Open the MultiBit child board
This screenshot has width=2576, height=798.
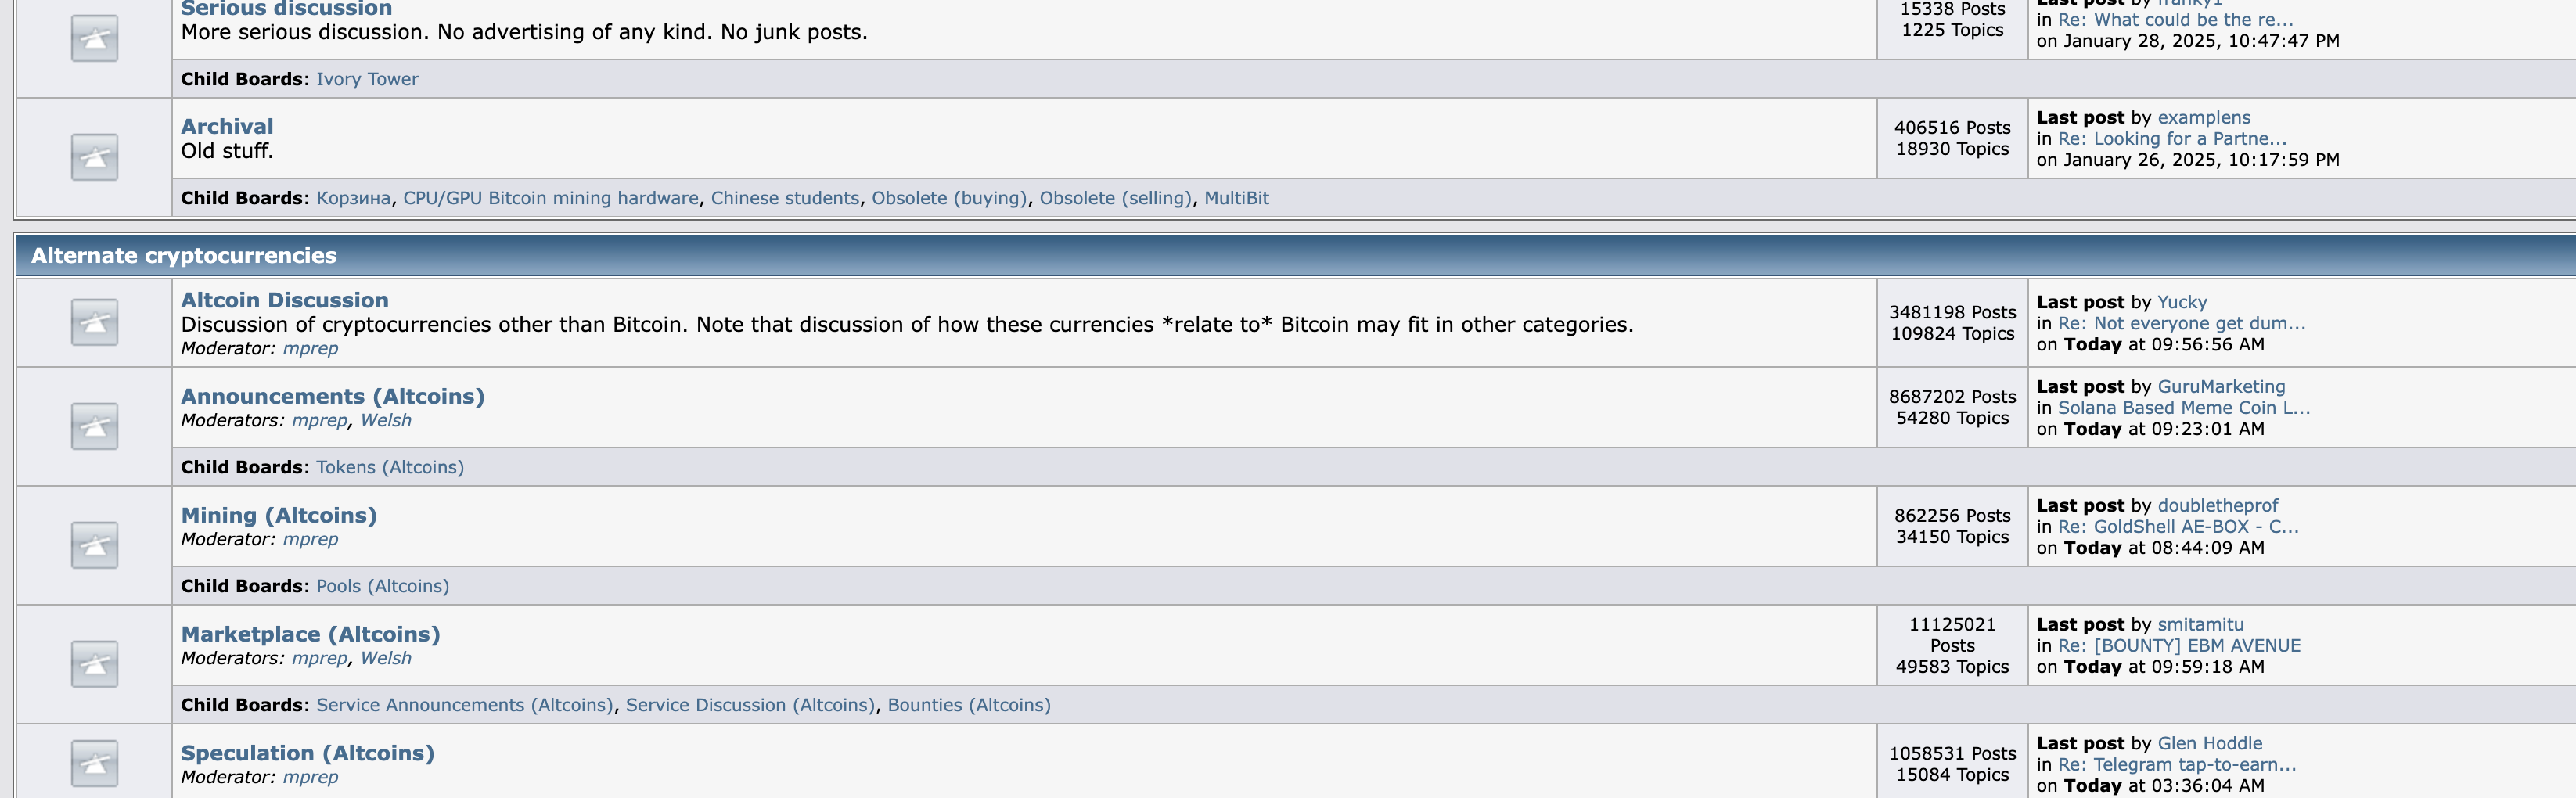click(1236, 198)
